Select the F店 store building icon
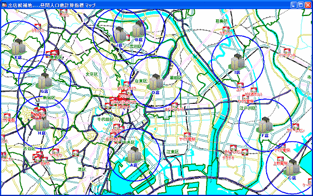Image resolution: width=313 pixels, height=196 pixels. pos(265,125)
